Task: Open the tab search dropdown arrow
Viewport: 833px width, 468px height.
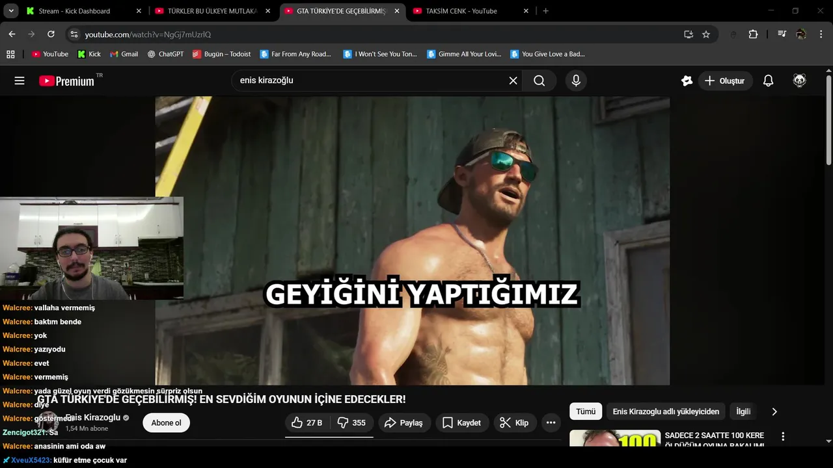Action: point(11,11)
